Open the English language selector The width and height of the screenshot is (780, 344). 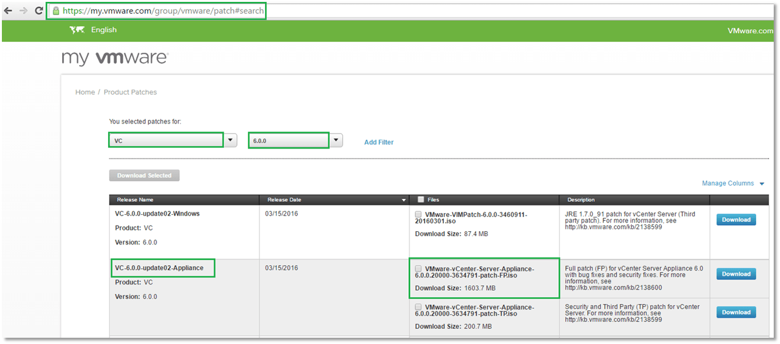tap(104, 30)
